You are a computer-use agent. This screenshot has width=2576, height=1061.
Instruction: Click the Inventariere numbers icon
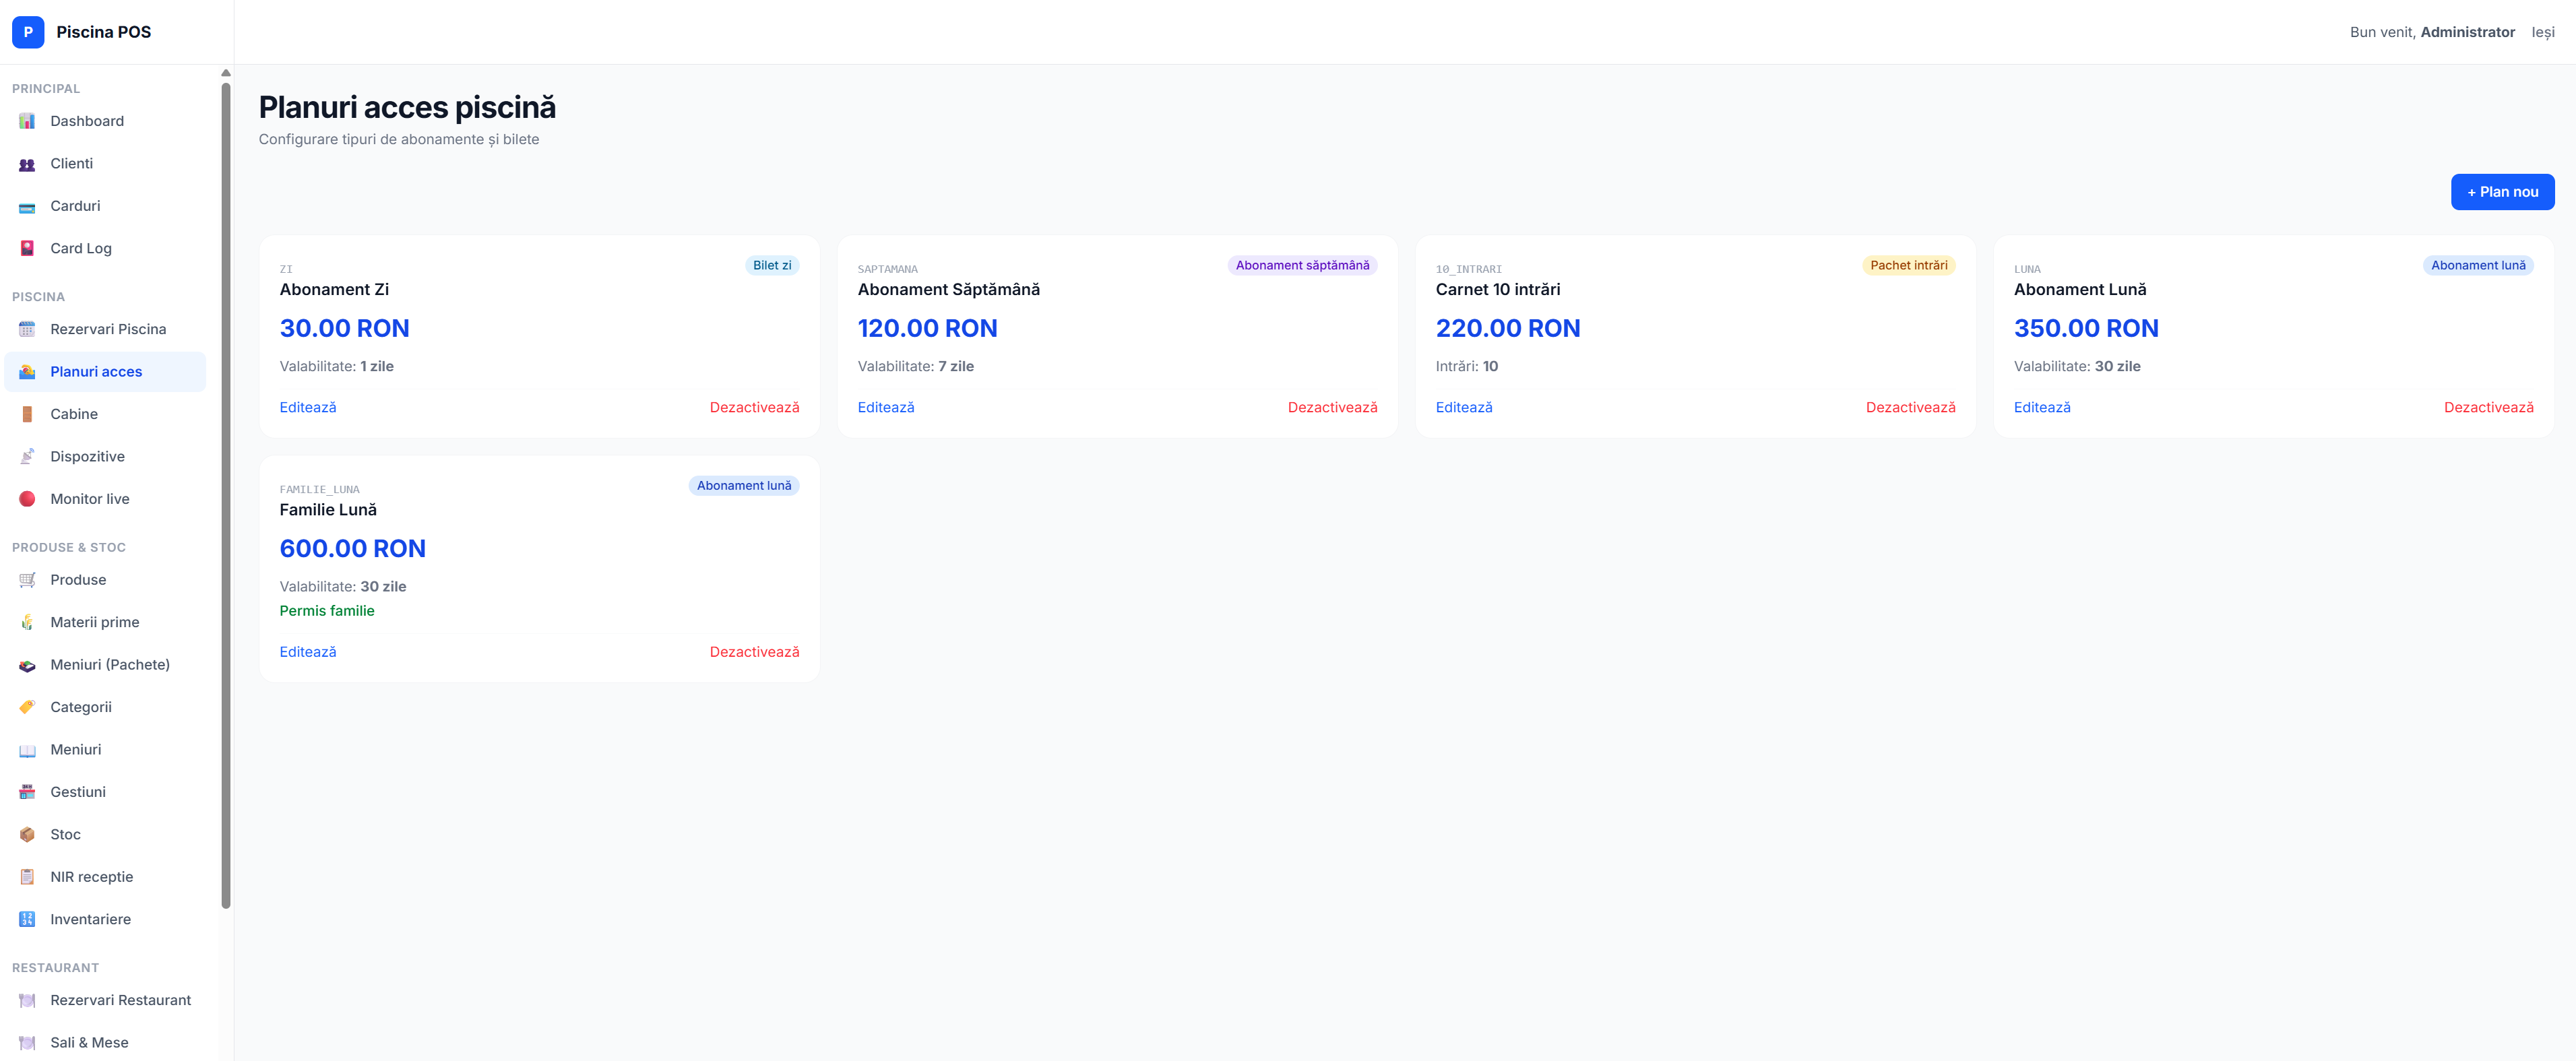27,920
